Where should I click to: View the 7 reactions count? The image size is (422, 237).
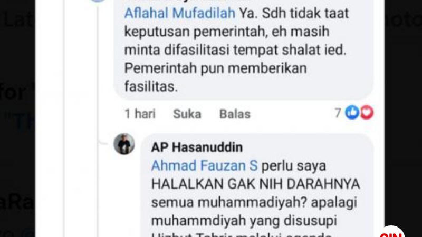(338, 113)
